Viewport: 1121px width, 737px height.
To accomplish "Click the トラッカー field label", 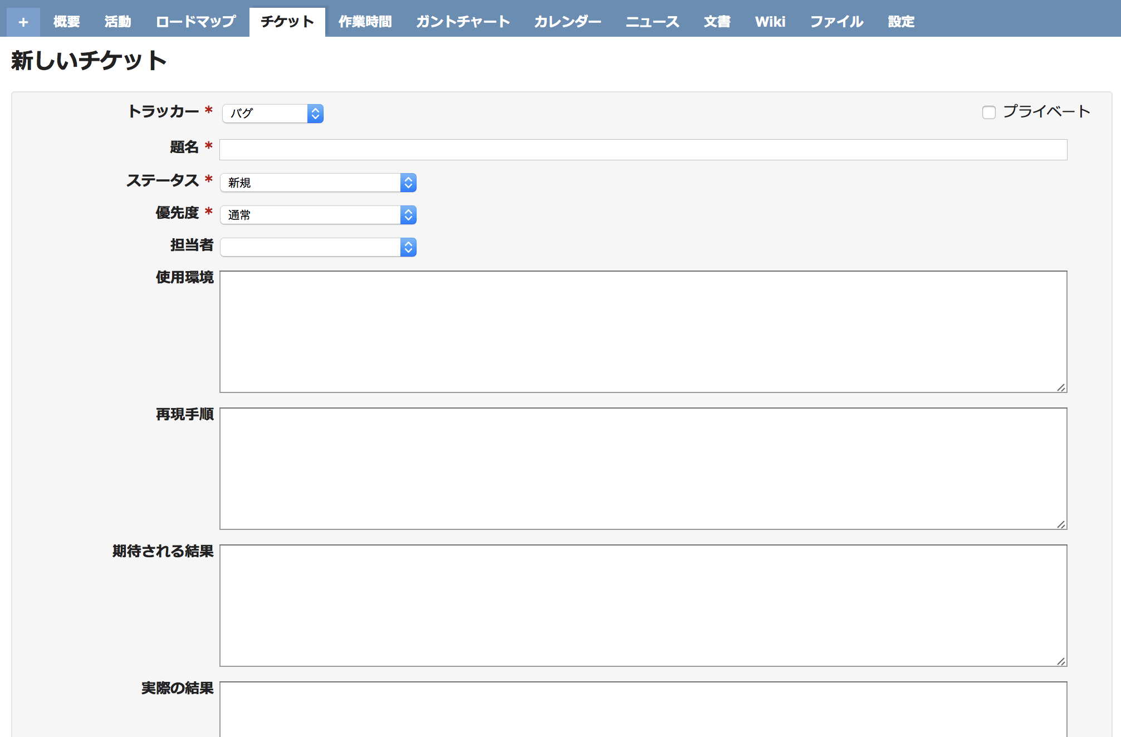I will (x=163, y=111).
